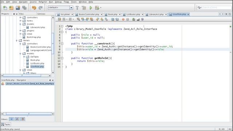Viewport: 233px width, 131px height.
Task: Click the last editor toolbar database-like icon
Action: (142, 19)
